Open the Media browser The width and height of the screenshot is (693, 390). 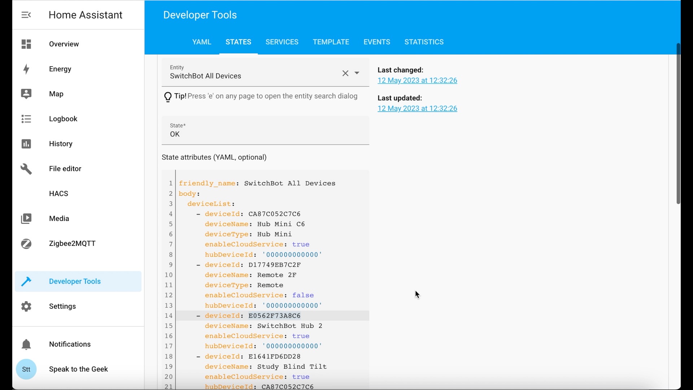(x=59, y=218)
